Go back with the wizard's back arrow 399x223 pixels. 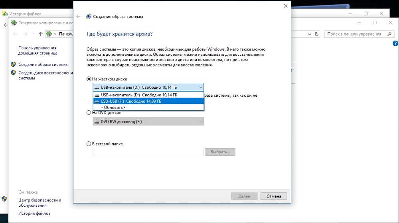click(x=78, y=16)
